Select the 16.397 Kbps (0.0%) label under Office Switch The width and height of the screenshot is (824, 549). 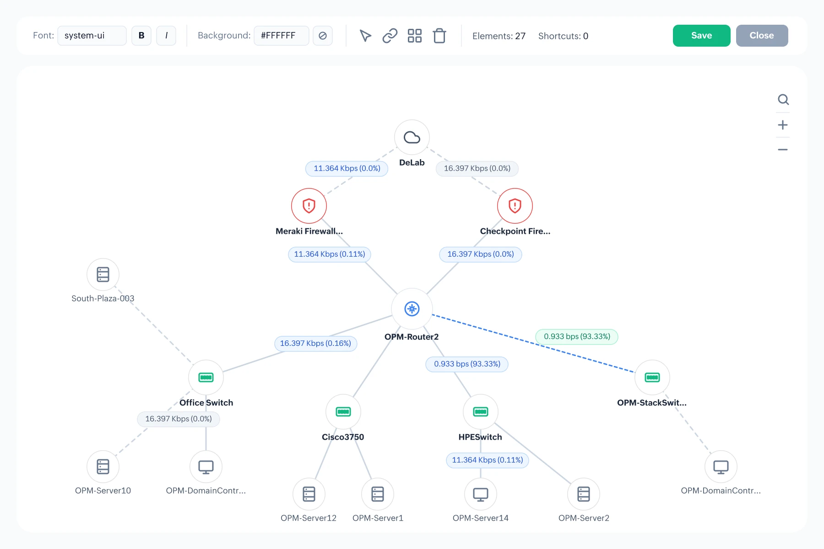click(x=179, y=419)
